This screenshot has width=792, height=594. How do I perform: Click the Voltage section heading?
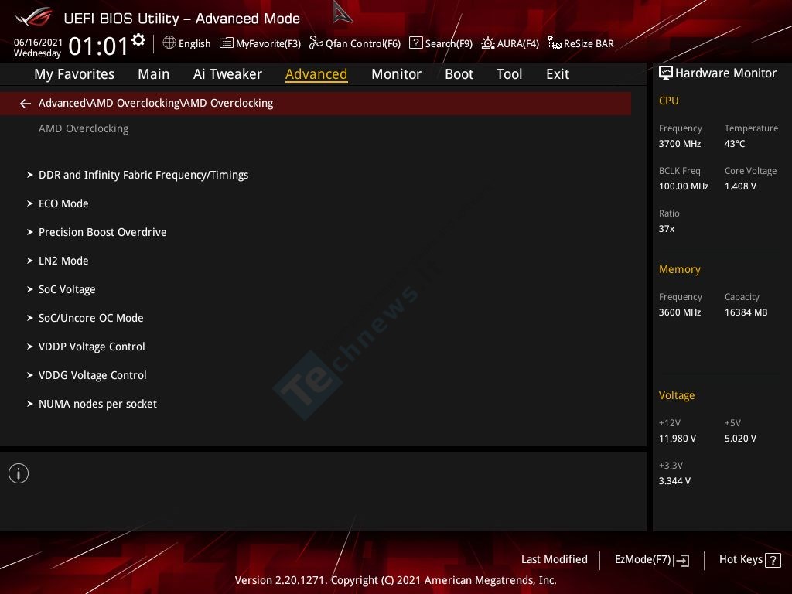tap(676, 395)
